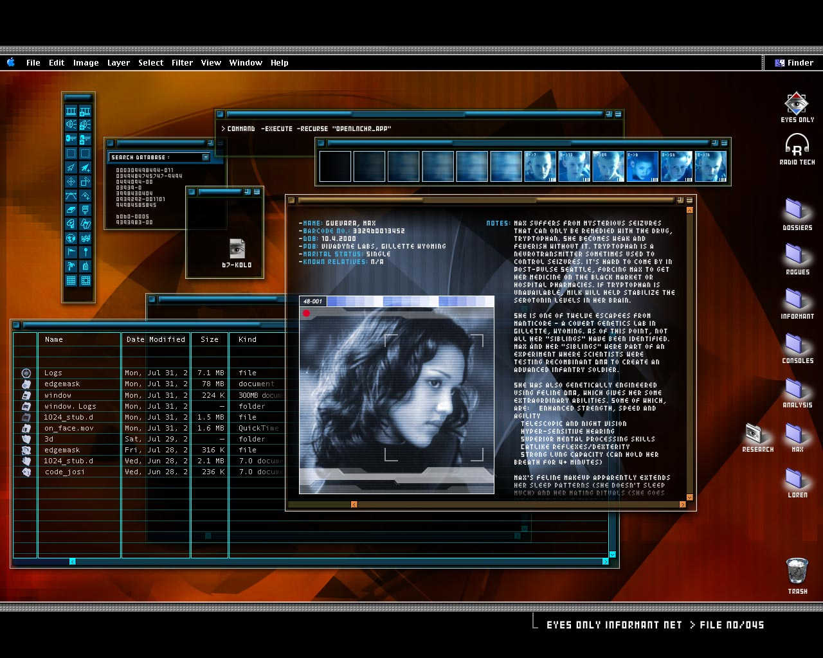The height and width of the screenshot is (658, 823).
Task: Open the Eyes Only desktop icon
Action: [x=797, y=103]
